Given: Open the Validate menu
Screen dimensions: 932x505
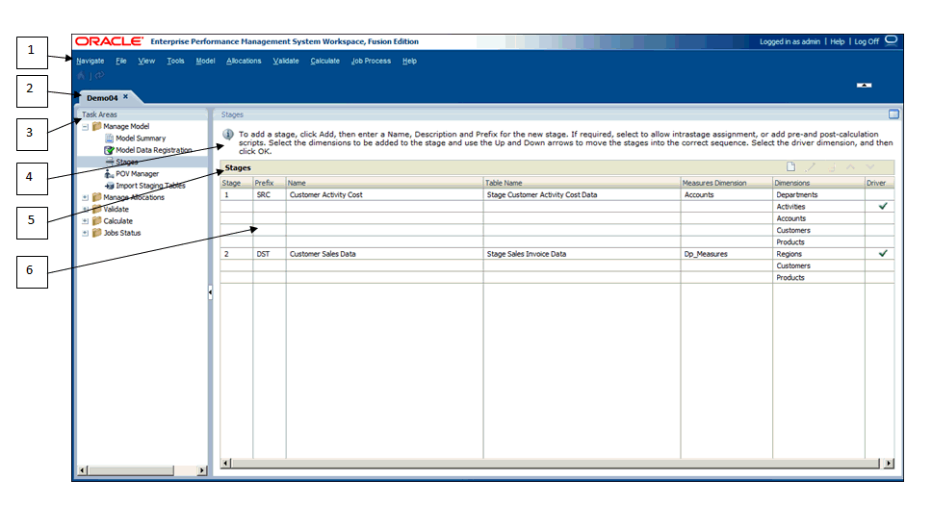Looking at the screenshot, I should tap(286, 61).
